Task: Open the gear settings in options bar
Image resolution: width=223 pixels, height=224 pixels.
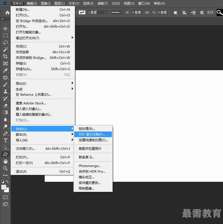Action: pyautogui.click(x=202, y=13)
